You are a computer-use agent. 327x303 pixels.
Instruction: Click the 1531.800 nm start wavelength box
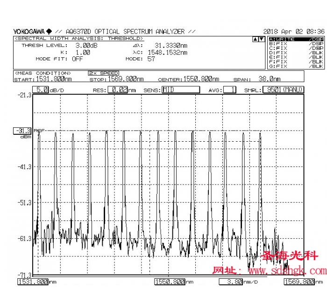pos(32,282)
